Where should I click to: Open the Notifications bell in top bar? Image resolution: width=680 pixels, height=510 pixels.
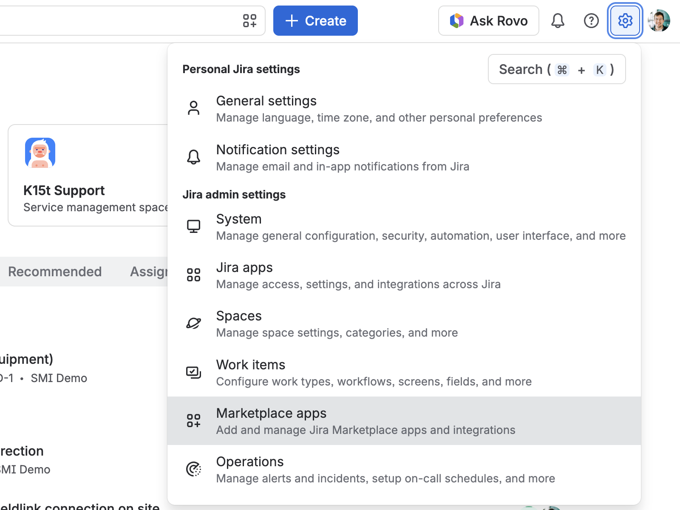[x=558, y=20]
